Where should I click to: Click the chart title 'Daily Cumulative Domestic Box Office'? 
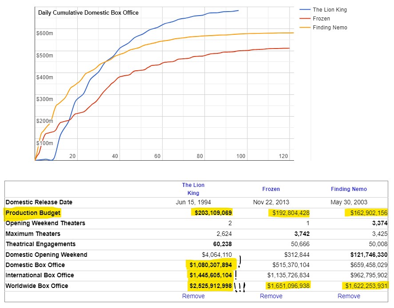pyautogui.click(x=88, y=12)
